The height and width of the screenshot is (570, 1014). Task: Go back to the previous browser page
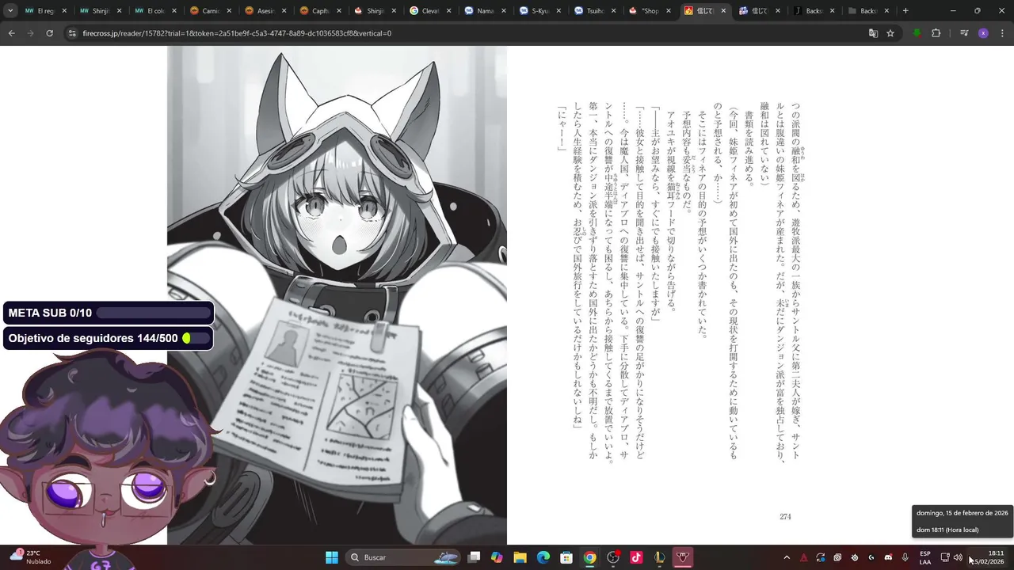(x=11, y=33)
